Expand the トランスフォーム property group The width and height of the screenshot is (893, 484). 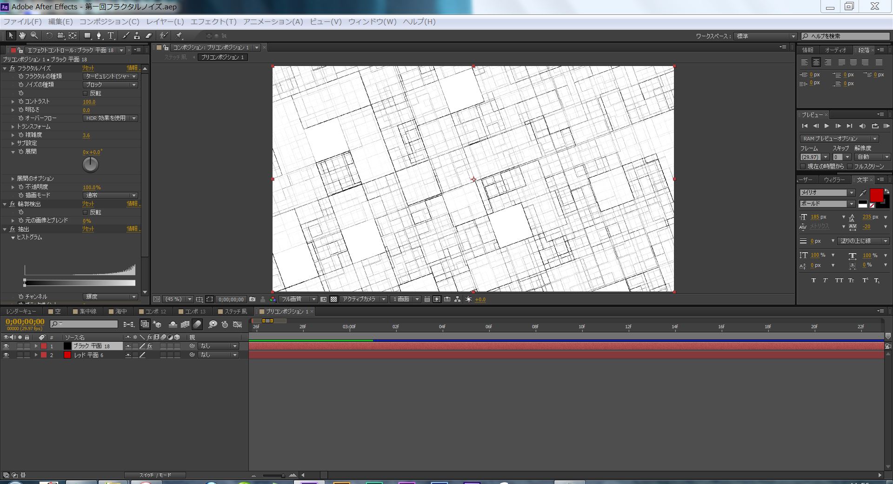point(13,126)
